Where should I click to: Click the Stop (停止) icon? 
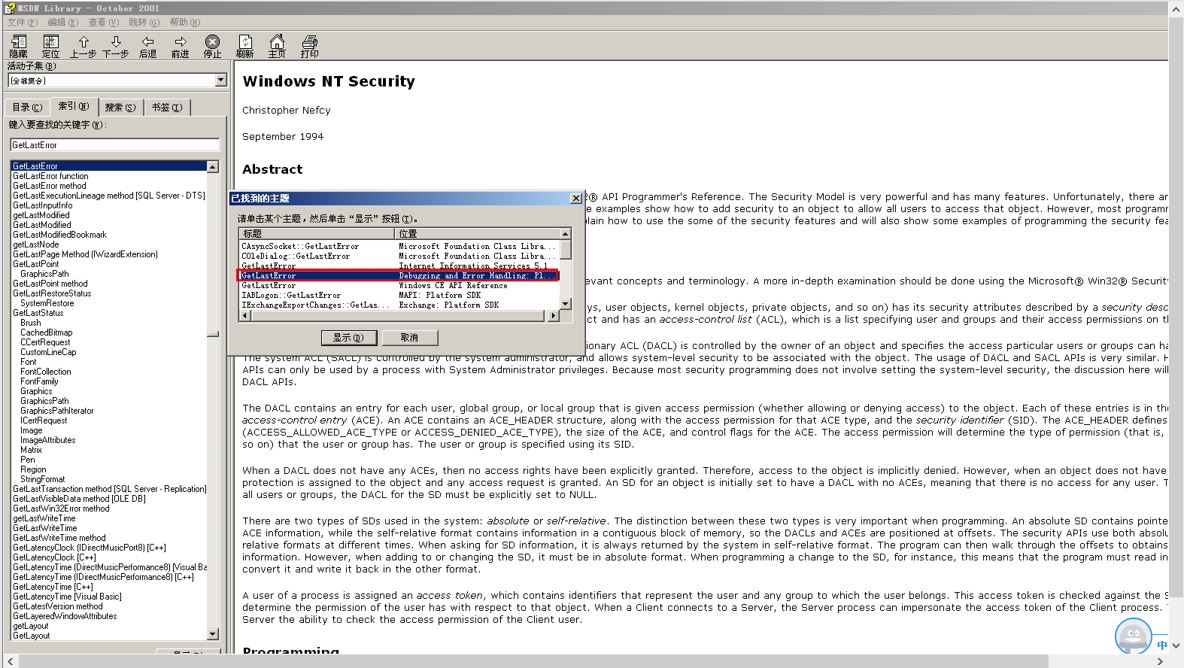[x=213, y=46]
